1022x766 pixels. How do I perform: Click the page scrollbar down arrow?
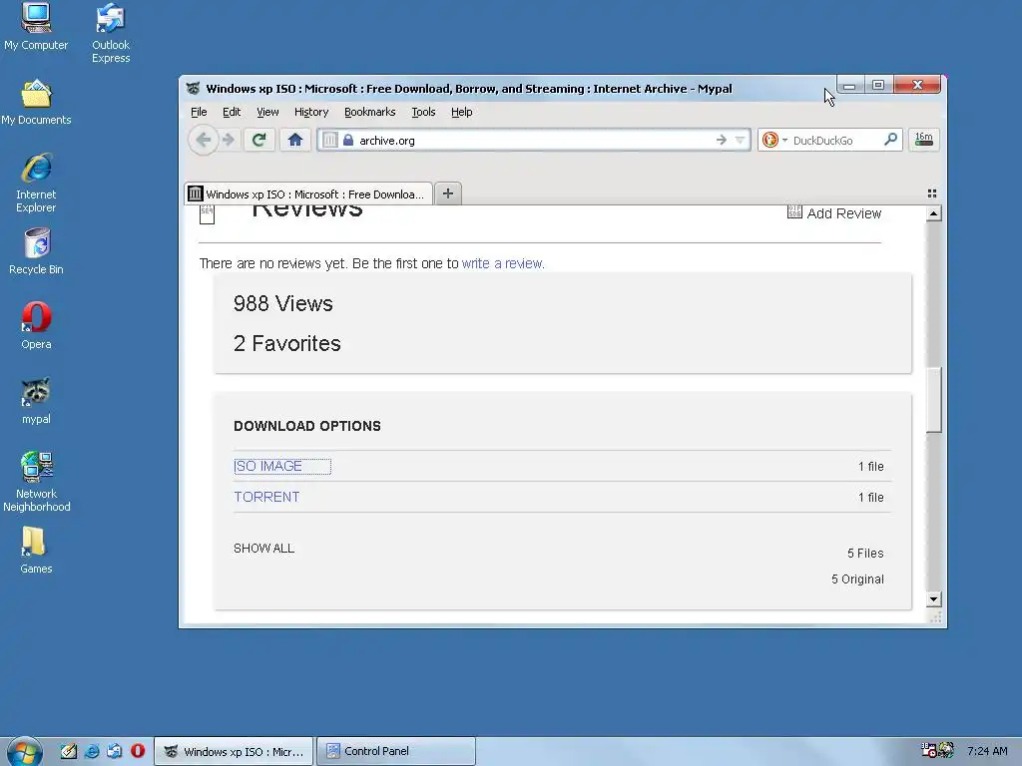934,599
